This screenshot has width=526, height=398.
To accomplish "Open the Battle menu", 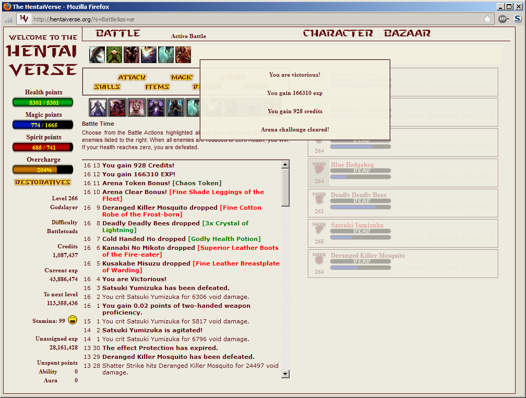I will (118, 33).
